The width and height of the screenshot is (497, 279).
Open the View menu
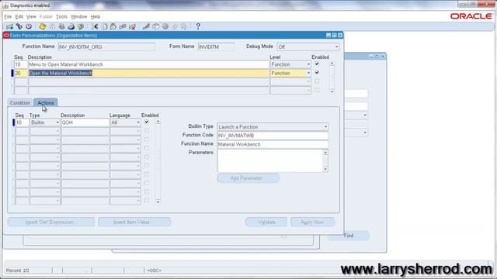31,17
